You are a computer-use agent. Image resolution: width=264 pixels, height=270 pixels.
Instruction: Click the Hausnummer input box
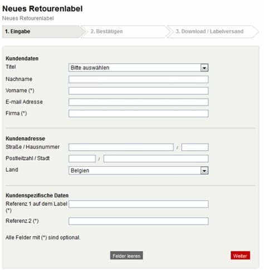point(195,147)
